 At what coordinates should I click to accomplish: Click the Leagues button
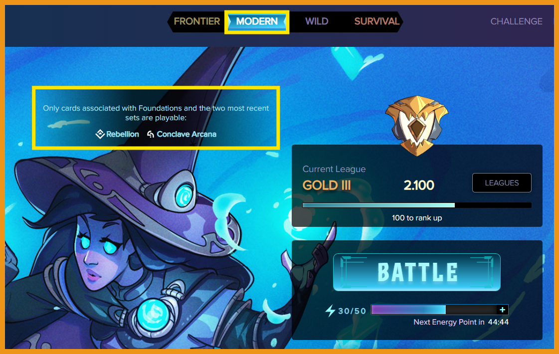502,182
